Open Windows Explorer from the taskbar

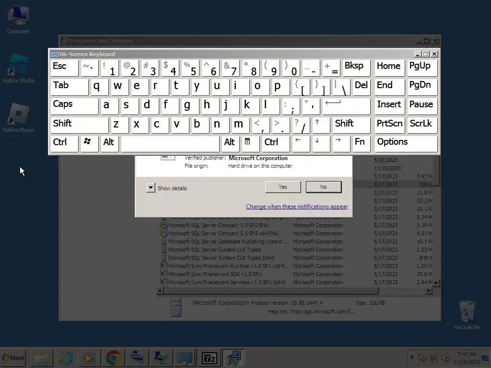pos(42,357)
